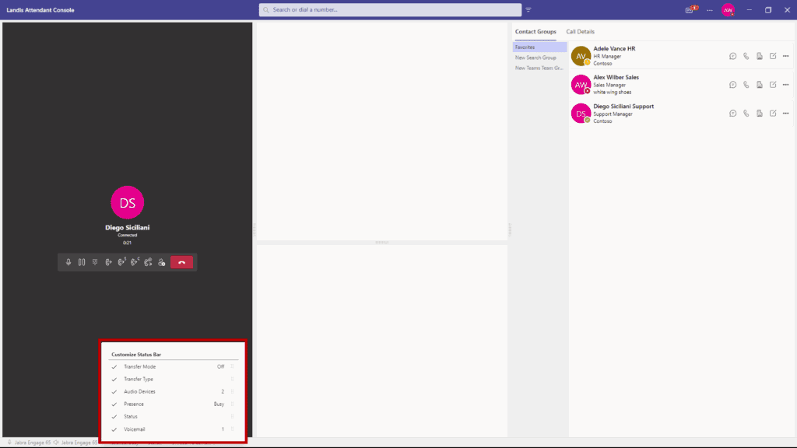Start a chat with Adele Vance HR
Viewport: 797px width, 448px height.
tap(732, 56)
